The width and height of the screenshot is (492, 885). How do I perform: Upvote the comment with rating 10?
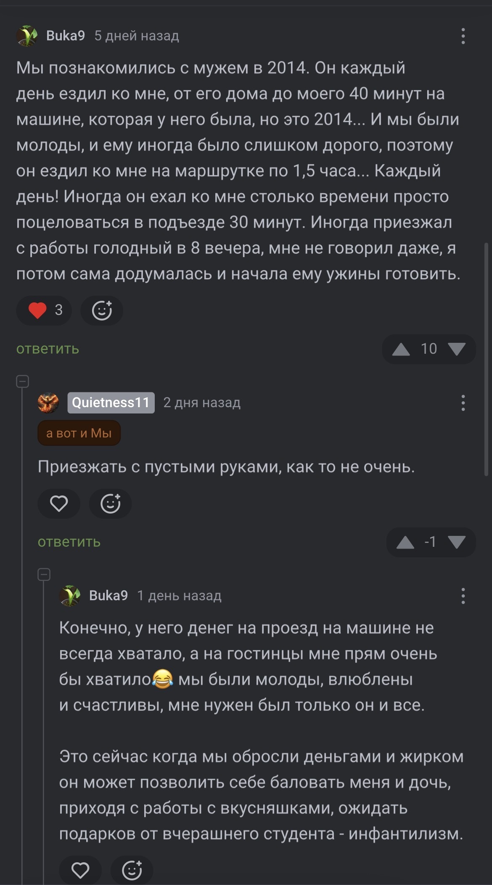point(401,349)
